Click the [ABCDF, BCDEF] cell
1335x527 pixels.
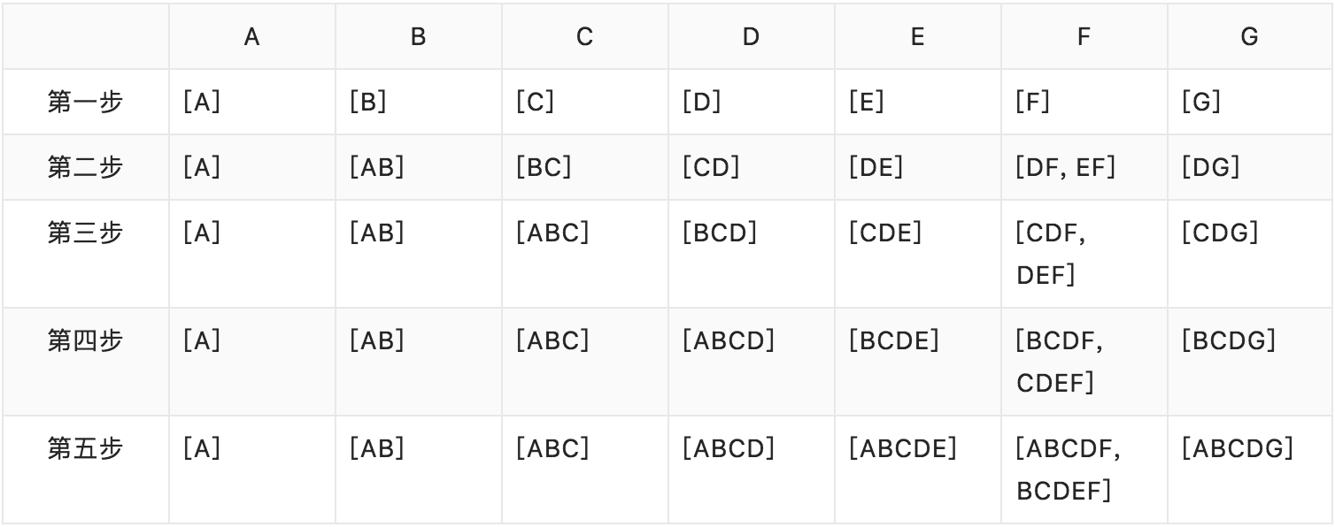pos(1069,470)
